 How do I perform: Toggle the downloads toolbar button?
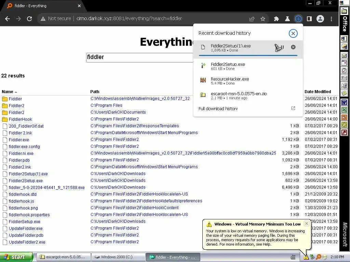point(298,19)
